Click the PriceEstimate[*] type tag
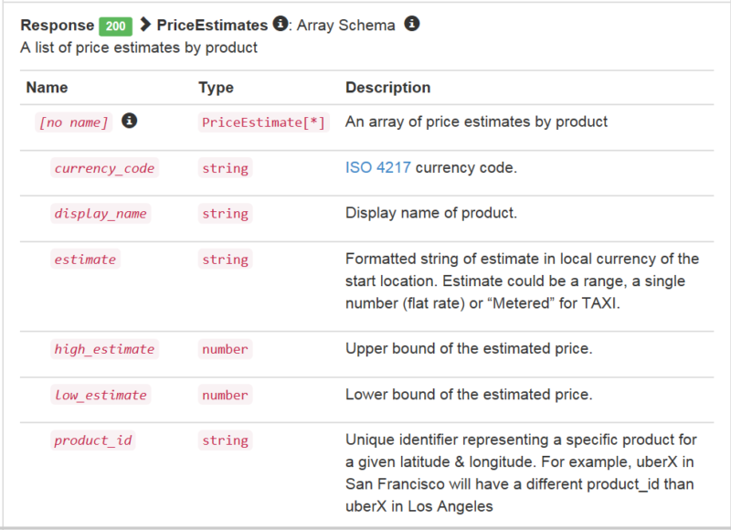Viewport: 731px width, 530px height. 263,122
